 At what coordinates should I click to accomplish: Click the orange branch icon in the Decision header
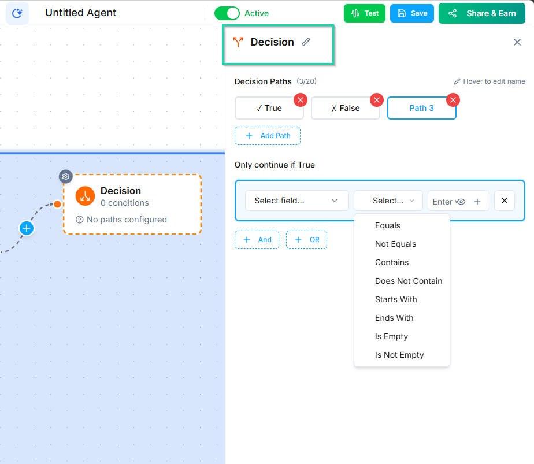(x=239, y=42)
